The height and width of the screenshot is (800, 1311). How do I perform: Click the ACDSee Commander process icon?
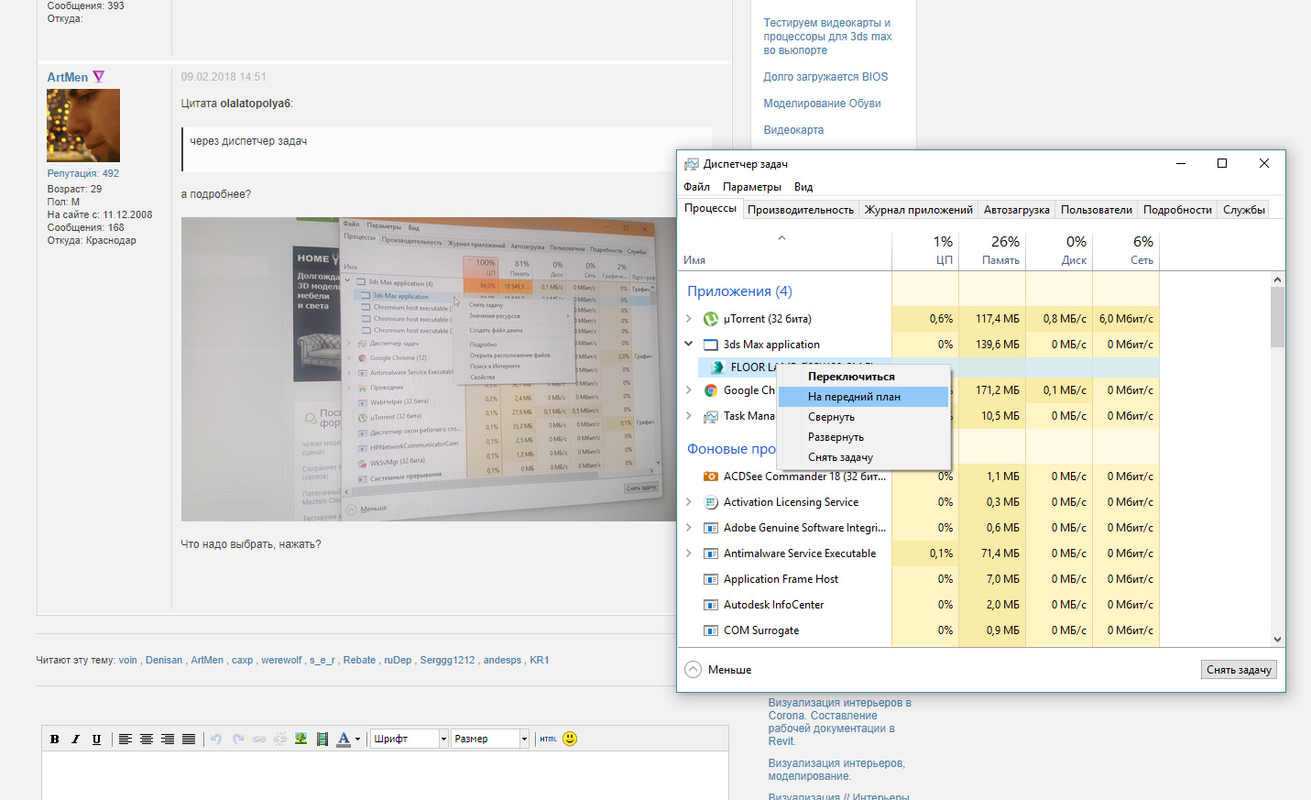point(711,477)
